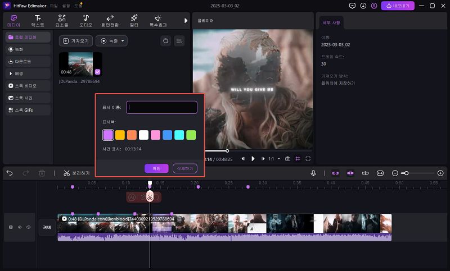
Task: Open the 필터 tab
Action: click(134, 21)
